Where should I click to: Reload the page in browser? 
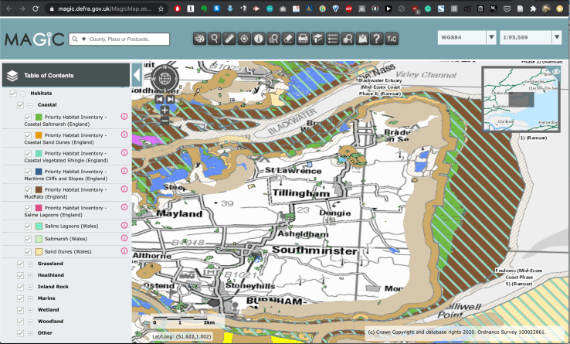[x=36, y=9]
